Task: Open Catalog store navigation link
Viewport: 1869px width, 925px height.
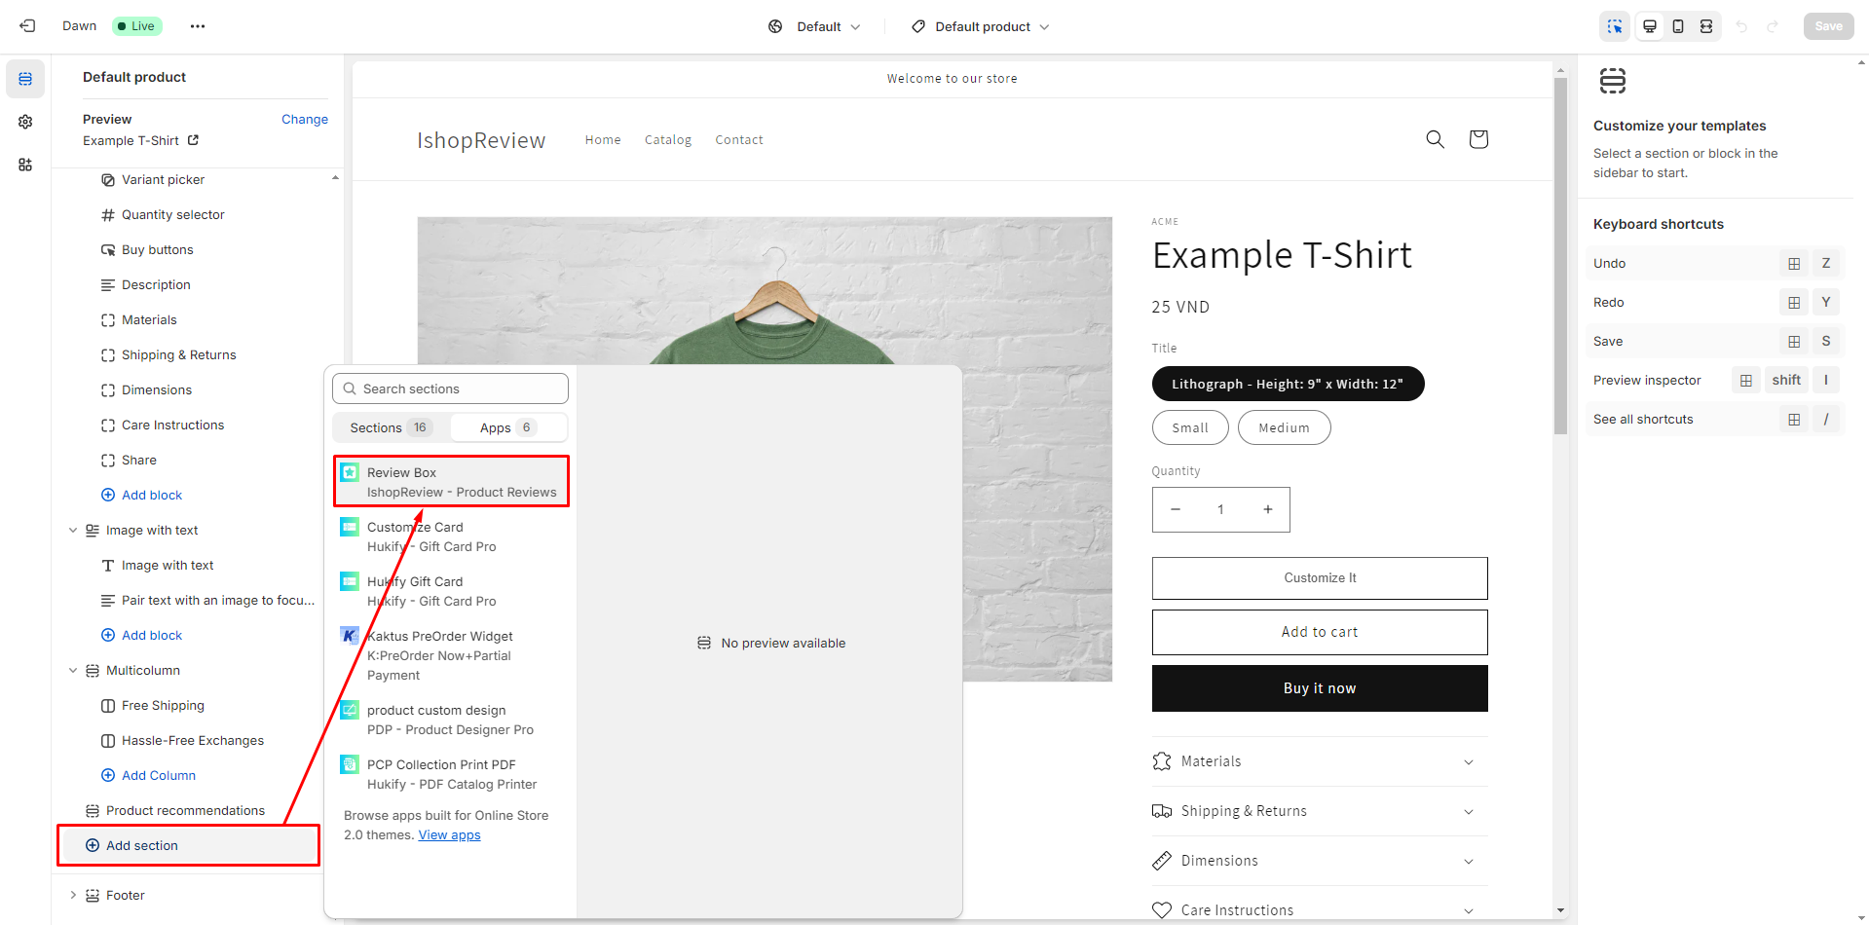Action: [668, 139]
